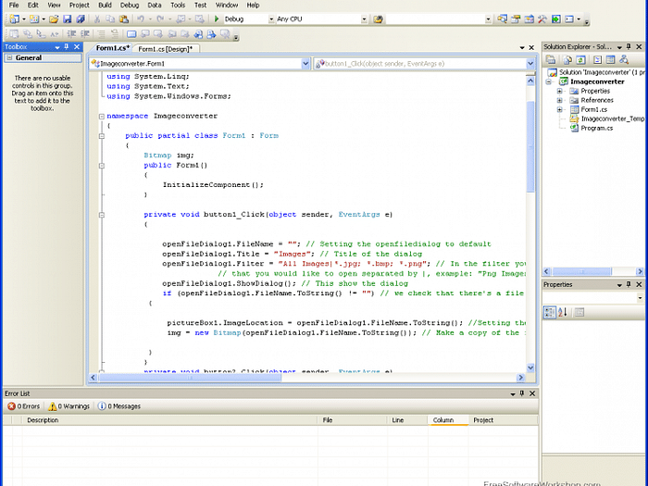Open the Imageconverter.Form1 class dropdown
This screenshot has height=486, width=648.
click(x=305, y=64)
